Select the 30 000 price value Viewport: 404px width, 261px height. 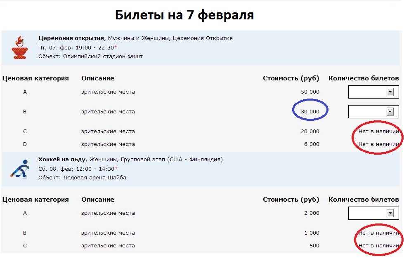(310, 112)
